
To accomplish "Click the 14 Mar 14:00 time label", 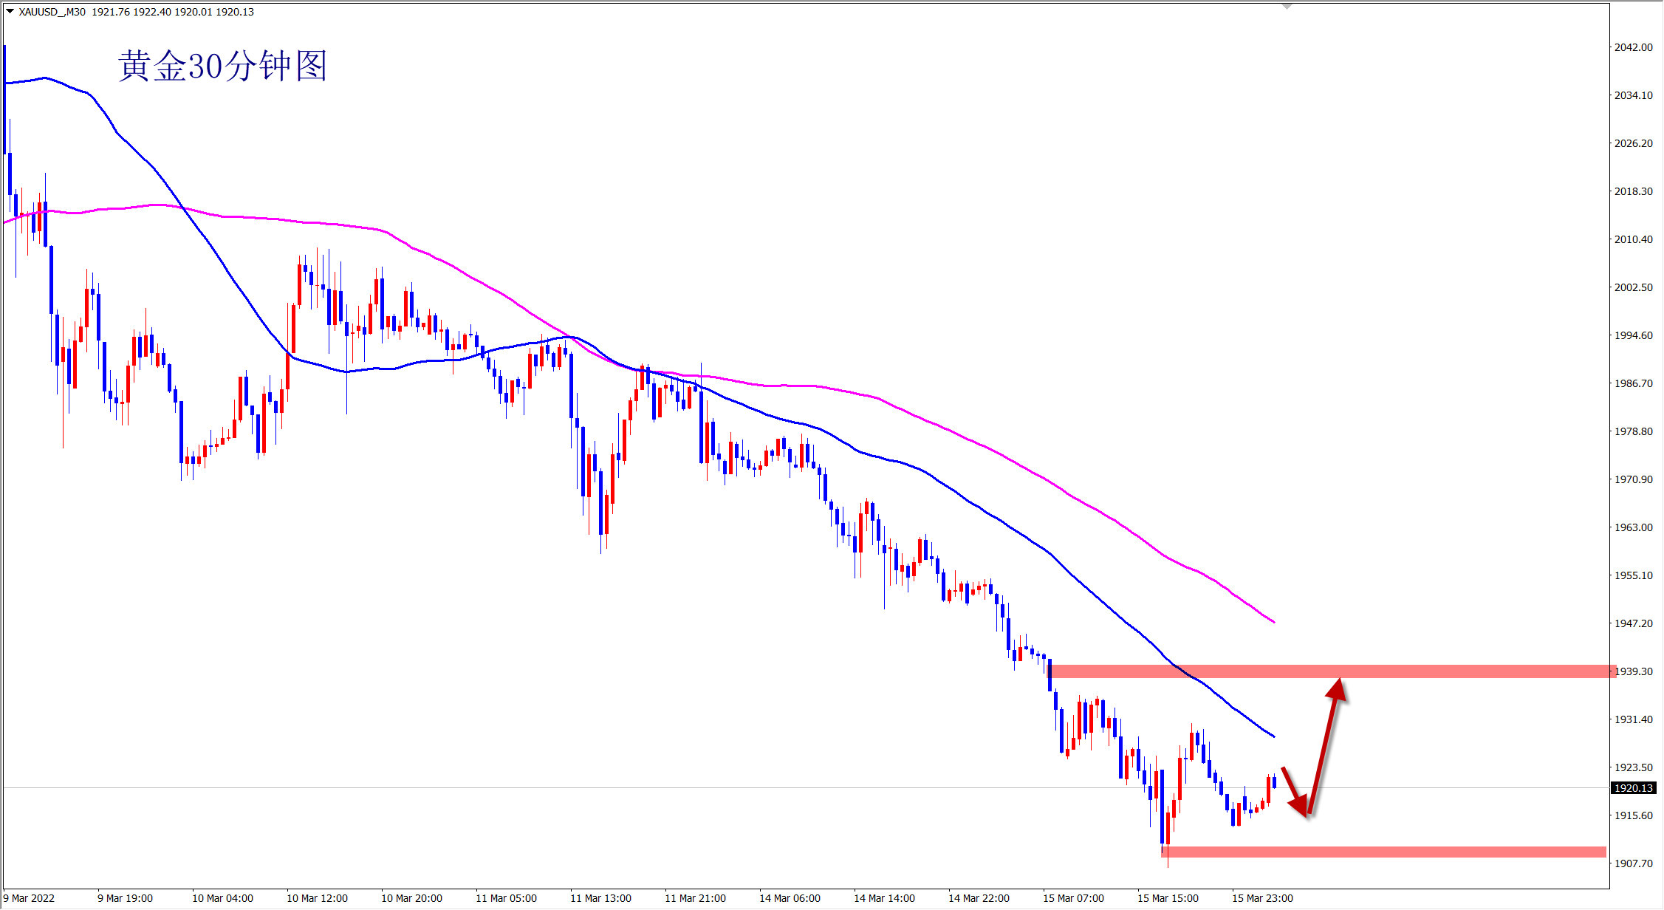I will point(884,898).
